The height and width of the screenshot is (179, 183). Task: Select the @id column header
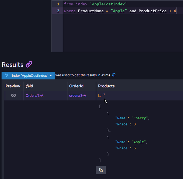(29, 86)
